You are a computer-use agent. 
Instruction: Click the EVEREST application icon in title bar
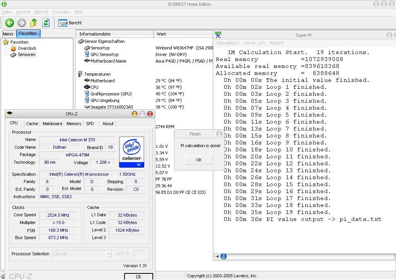4,4
